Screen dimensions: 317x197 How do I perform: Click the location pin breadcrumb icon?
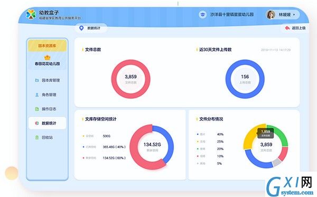point(81,28)
